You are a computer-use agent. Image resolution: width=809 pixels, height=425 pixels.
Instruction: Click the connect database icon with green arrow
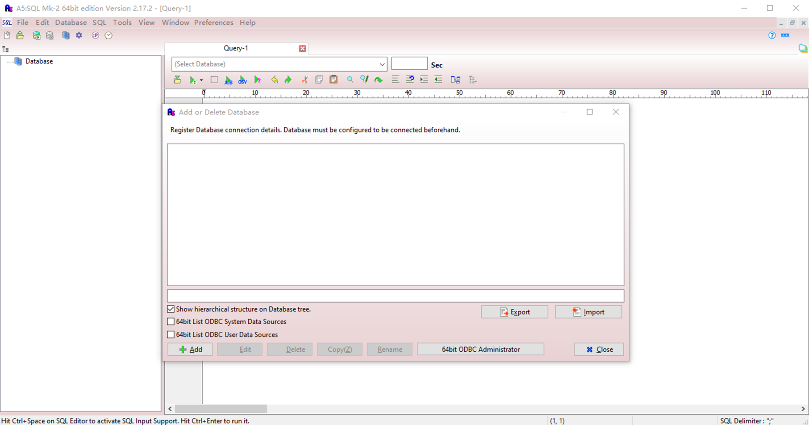(36, 35)
